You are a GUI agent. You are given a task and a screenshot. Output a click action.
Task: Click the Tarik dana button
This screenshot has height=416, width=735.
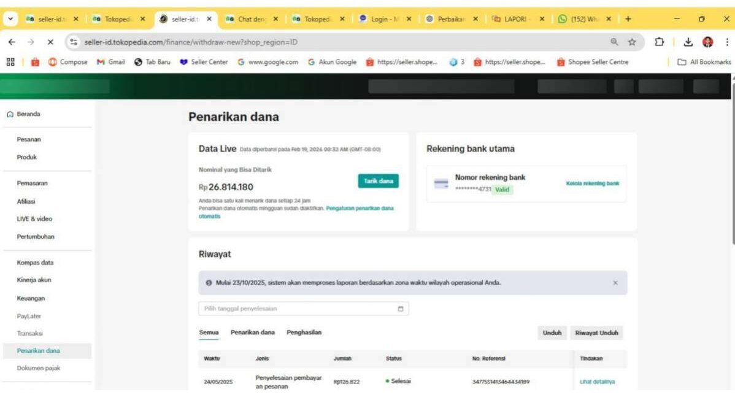(x=378, y=181)
